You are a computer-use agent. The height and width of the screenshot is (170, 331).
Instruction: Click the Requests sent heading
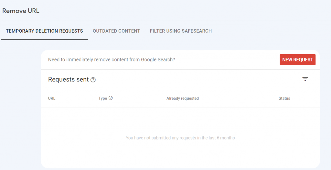[x=69, y=80]
